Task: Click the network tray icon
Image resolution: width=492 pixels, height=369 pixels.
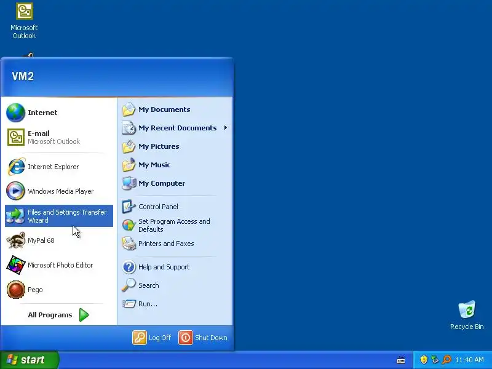Action: (x=435, y=360)
